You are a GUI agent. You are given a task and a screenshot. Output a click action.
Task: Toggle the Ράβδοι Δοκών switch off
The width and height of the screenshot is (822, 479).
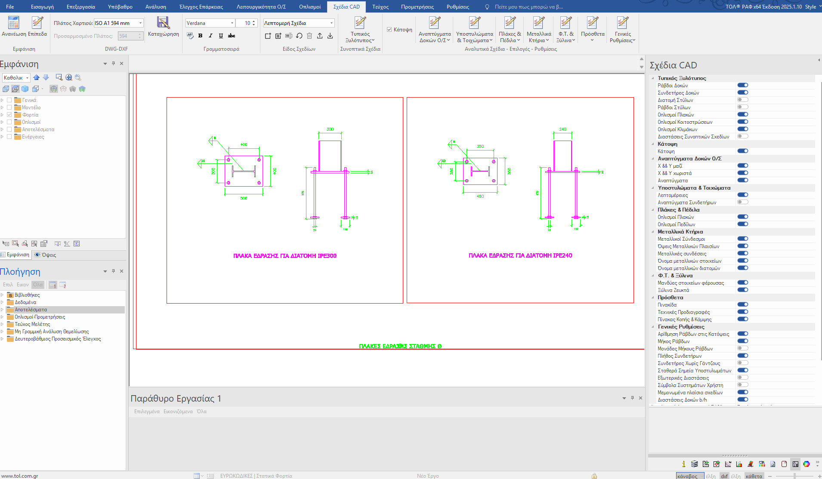743,85
